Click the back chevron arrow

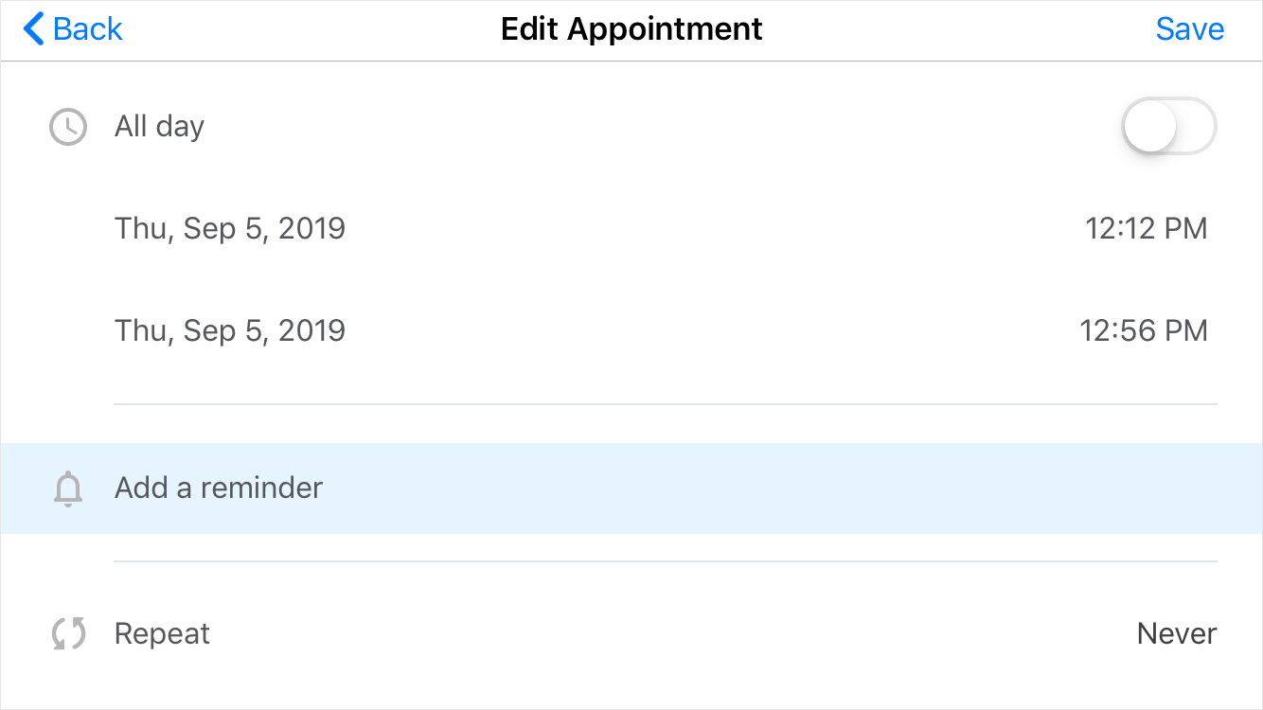tap(29, 28)
